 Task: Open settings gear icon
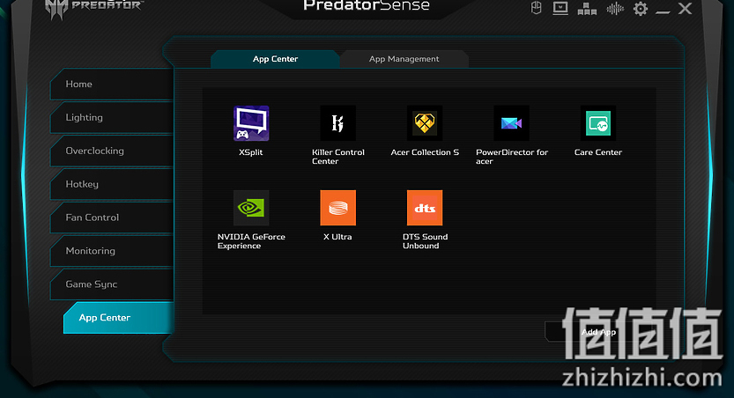click(x=641, y=9)
